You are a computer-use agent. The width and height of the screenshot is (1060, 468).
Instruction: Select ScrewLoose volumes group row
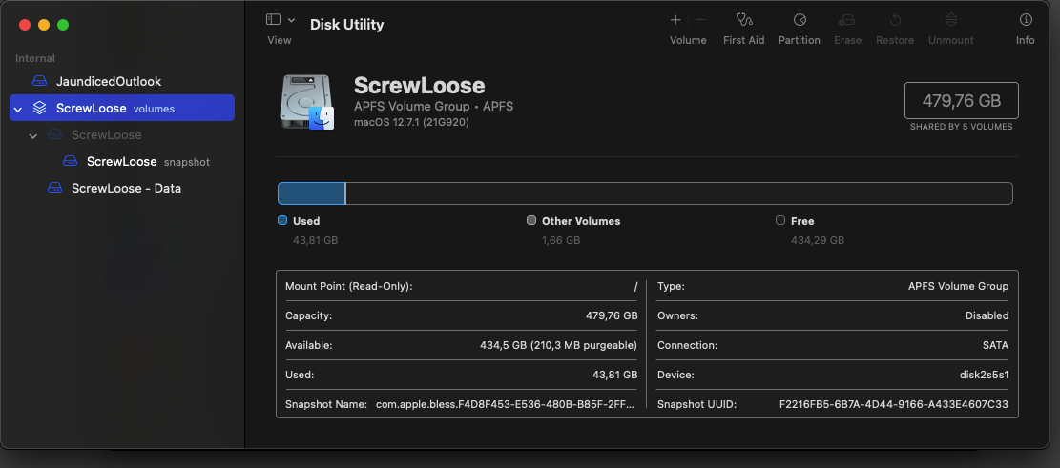click(x=122, y=108)
